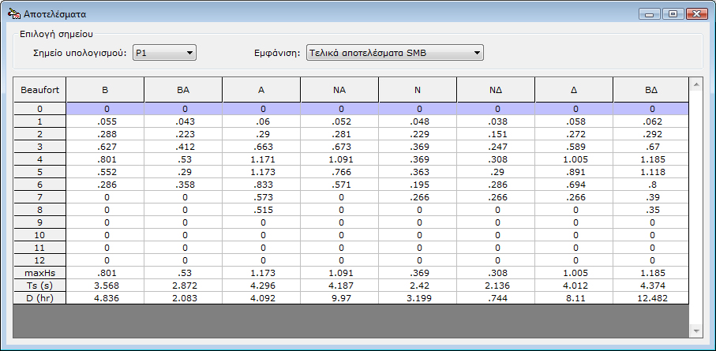Minimize the Αποτελέσματα window
This screenshot has width=716, height=351.
[650, 13]
